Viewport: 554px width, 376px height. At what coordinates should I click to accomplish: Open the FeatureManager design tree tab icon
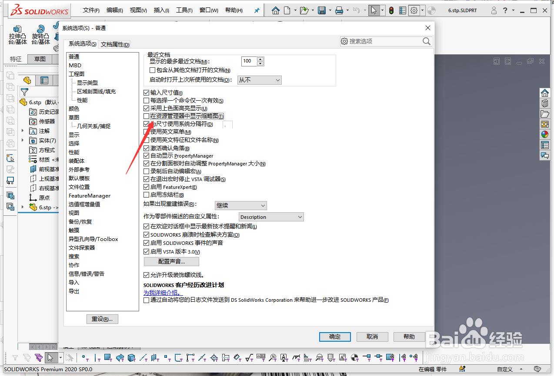pos(27,80)
